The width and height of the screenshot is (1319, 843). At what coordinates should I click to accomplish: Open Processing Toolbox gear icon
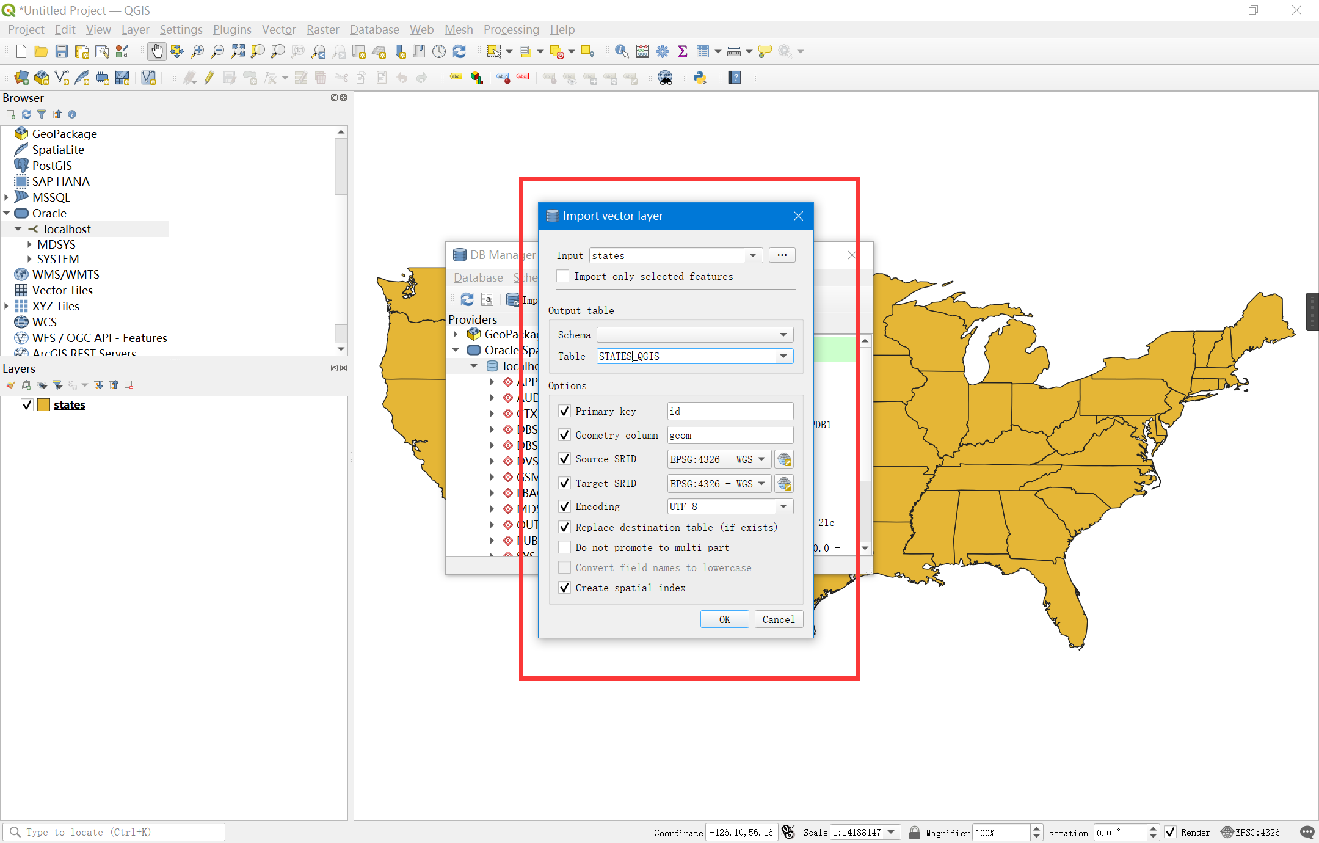tap(663, 51)
